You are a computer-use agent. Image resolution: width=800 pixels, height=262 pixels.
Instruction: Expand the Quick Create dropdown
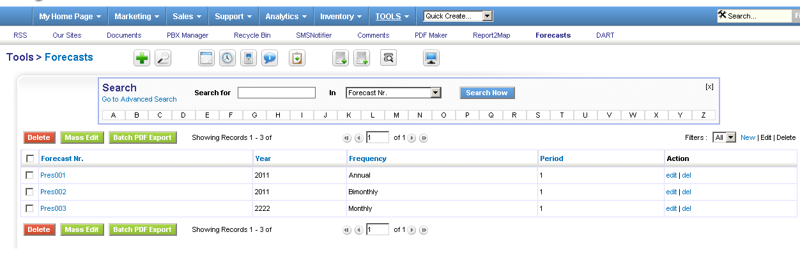pyautogui.click(x=488, y=16)
